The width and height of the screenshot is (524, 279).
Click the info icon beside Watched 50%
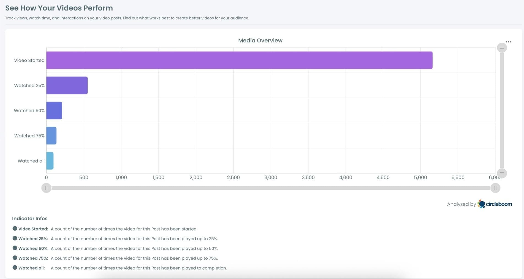click(x=15, y=248)
